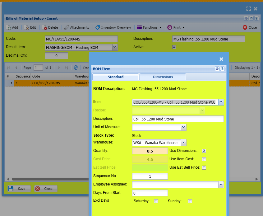Image resolution: width=263 pixels, height=216 pixels.
Task: Expand the Item dropdown list
Action: (x=221, y=102)
